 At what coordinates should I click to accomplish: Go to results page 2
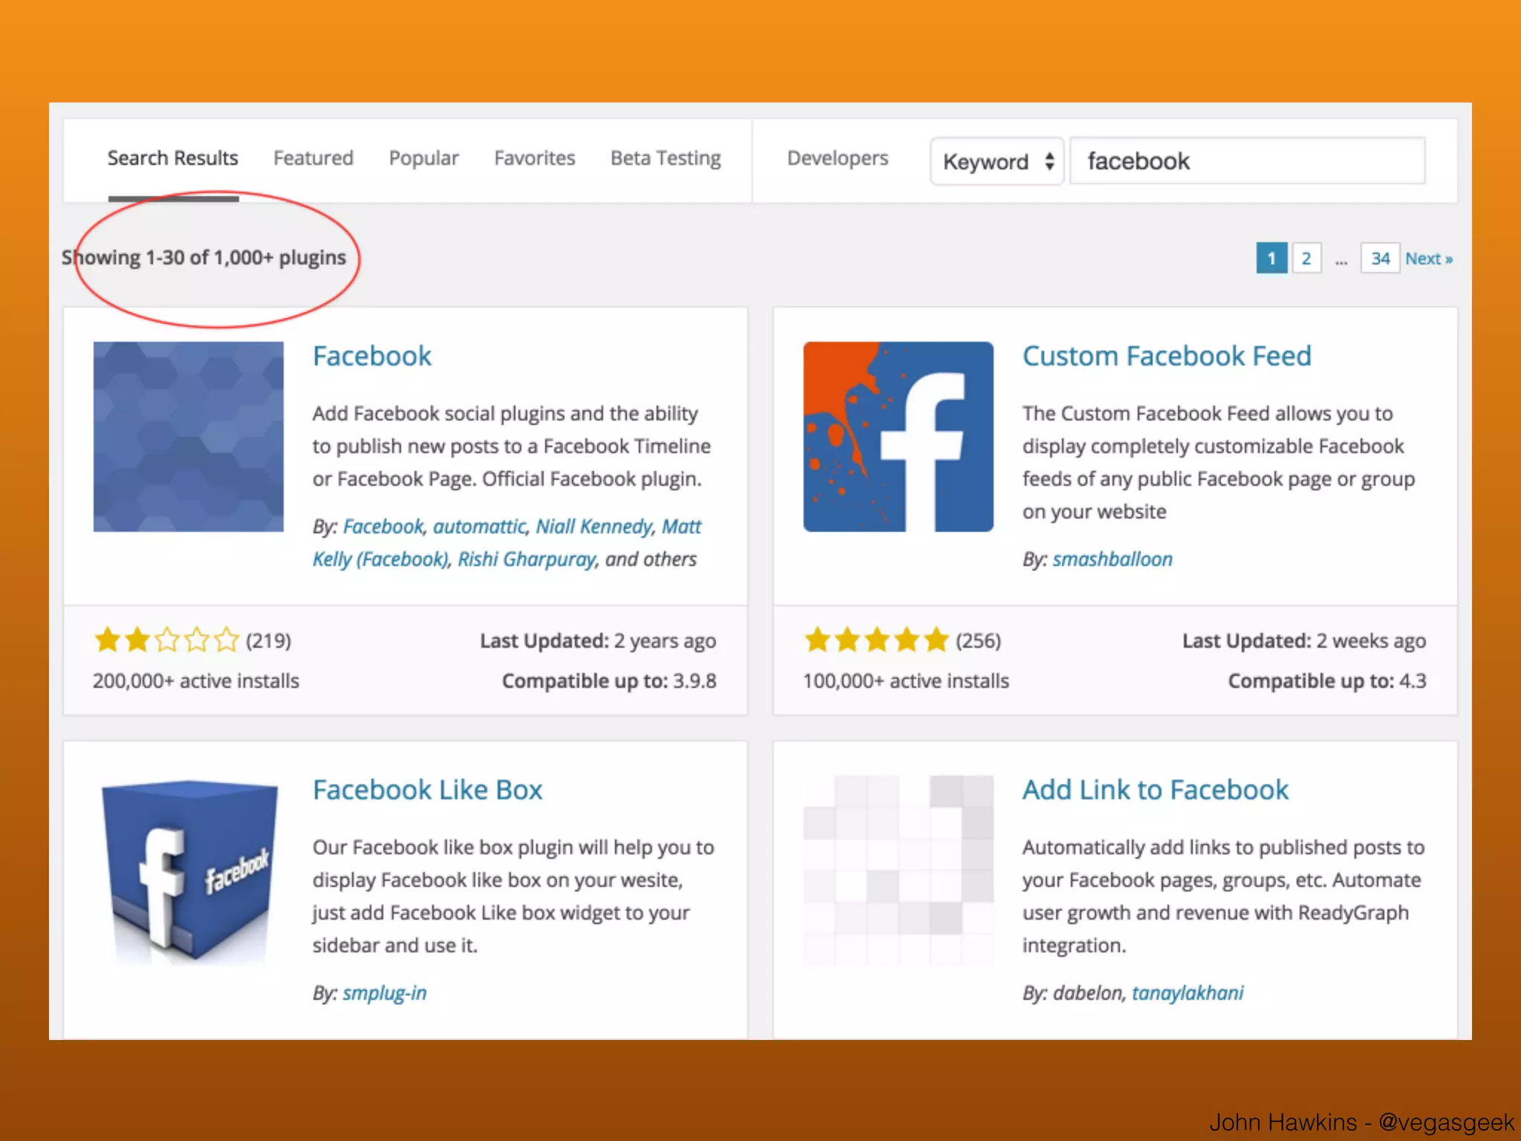1306,259
